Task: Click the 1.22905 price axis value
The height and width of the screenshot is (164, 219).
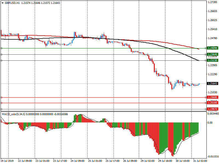Action: [213, 65]
